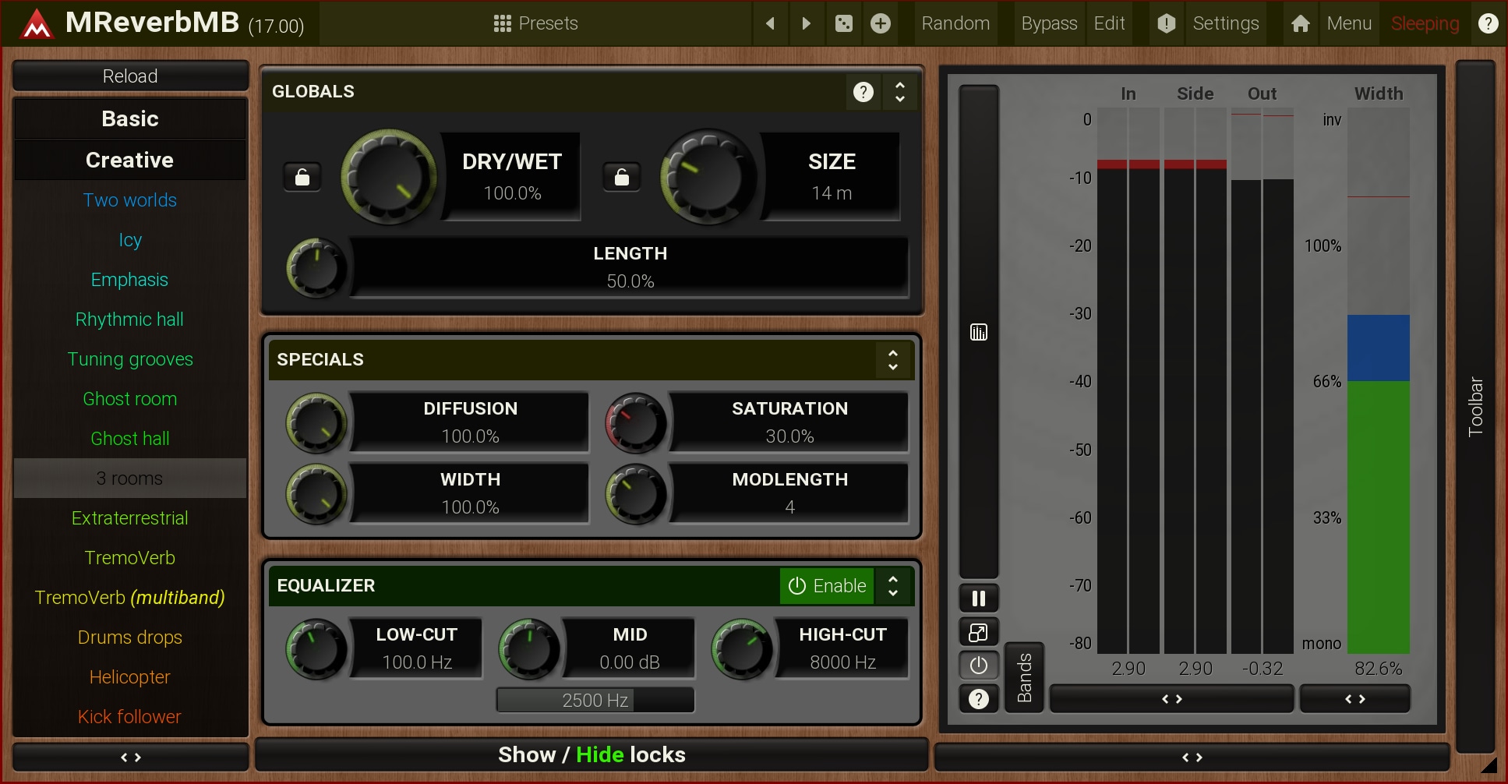The width and height of the screenshot is (1508, 784).
Task: Collapse the Specials panel arrows
Action: (x=893, y=360)
